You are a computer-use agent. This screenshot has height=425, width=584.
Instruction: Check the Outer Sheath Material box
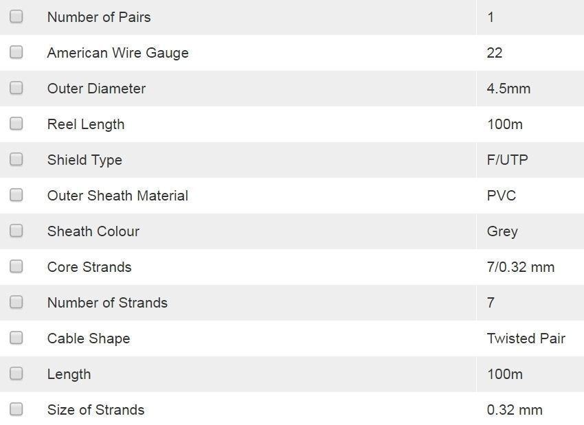[16, 195]
